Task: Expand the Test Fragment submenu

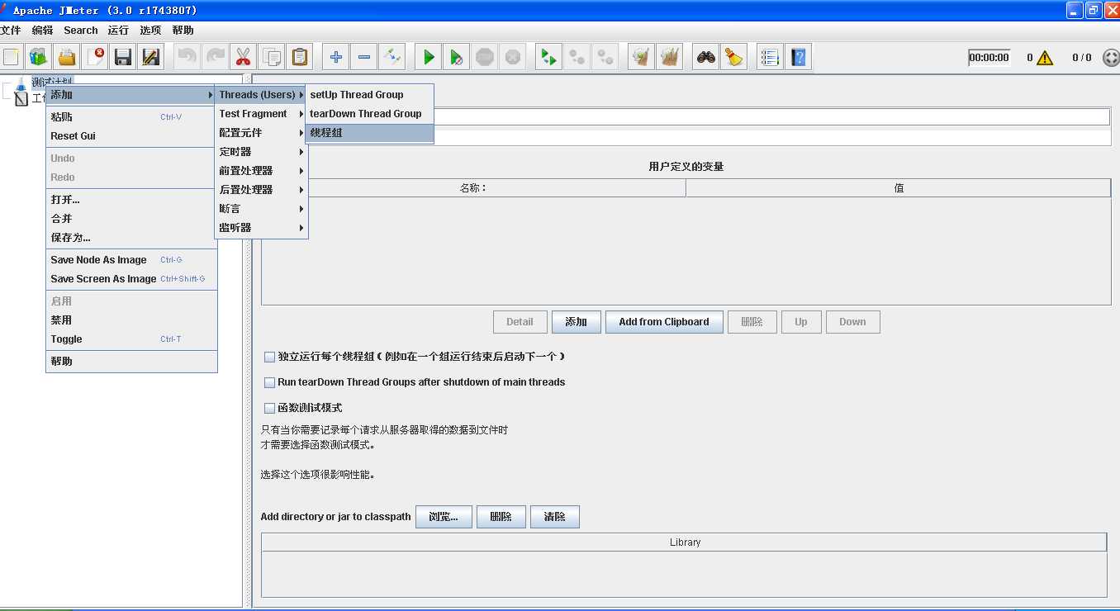Action: coord(261,114)
